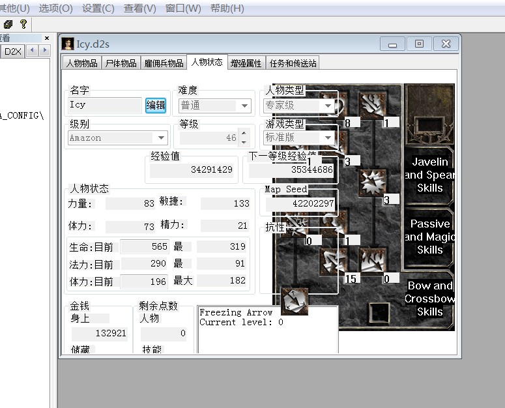
Task: Click the skill level box showing 8
Action: [352, 123]
